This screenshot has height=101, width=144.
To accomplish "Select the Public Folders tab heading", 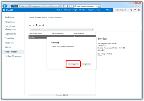I will tap(35, 17).
